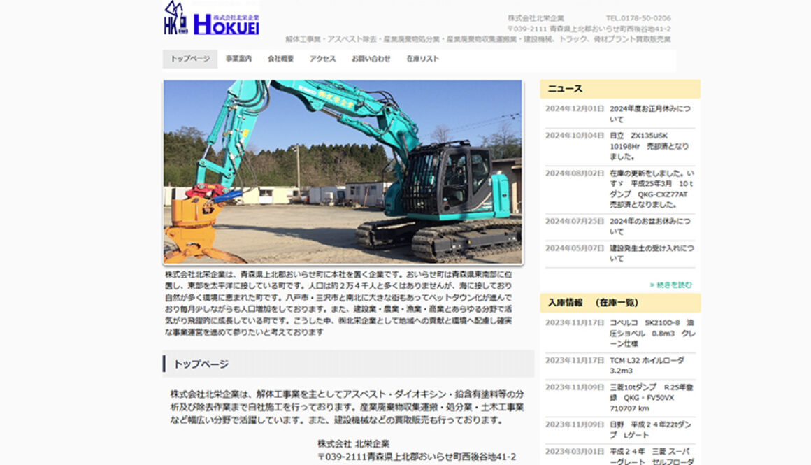This screenshot has width=811, height=465.
Task: Click the date 2023年11月09日 beside 三菱10tダンプ
Action: tap(575, 387)
